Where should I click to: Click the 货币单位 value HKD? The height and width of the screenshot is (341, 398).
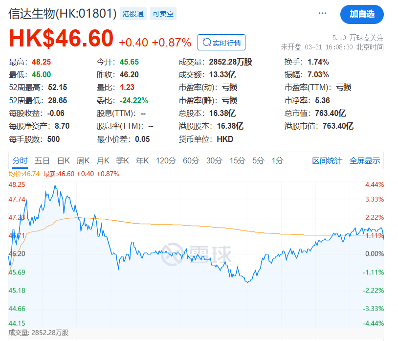(225, 139)
